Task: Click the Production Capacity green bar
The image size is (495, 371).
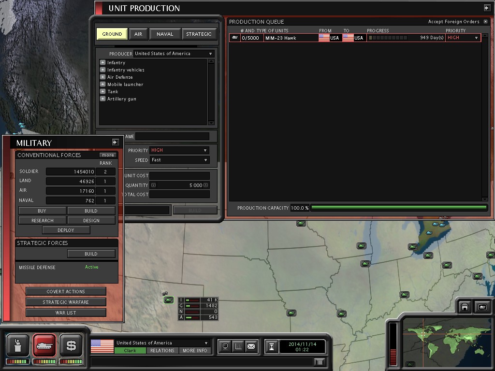Action: pos(399,208)
